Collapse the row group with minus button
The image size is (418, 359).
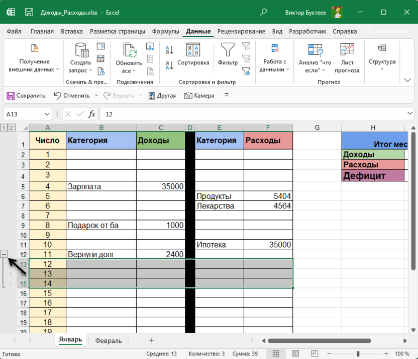(5, 254)
